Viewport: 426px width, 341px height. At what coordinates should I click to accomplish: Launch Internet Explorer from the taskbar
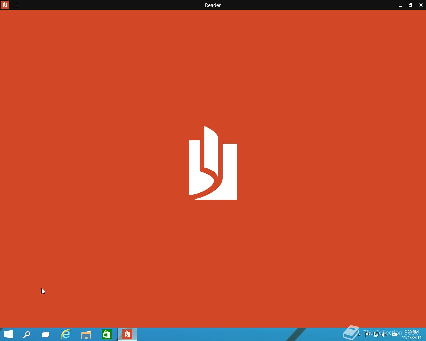point(66,334)
